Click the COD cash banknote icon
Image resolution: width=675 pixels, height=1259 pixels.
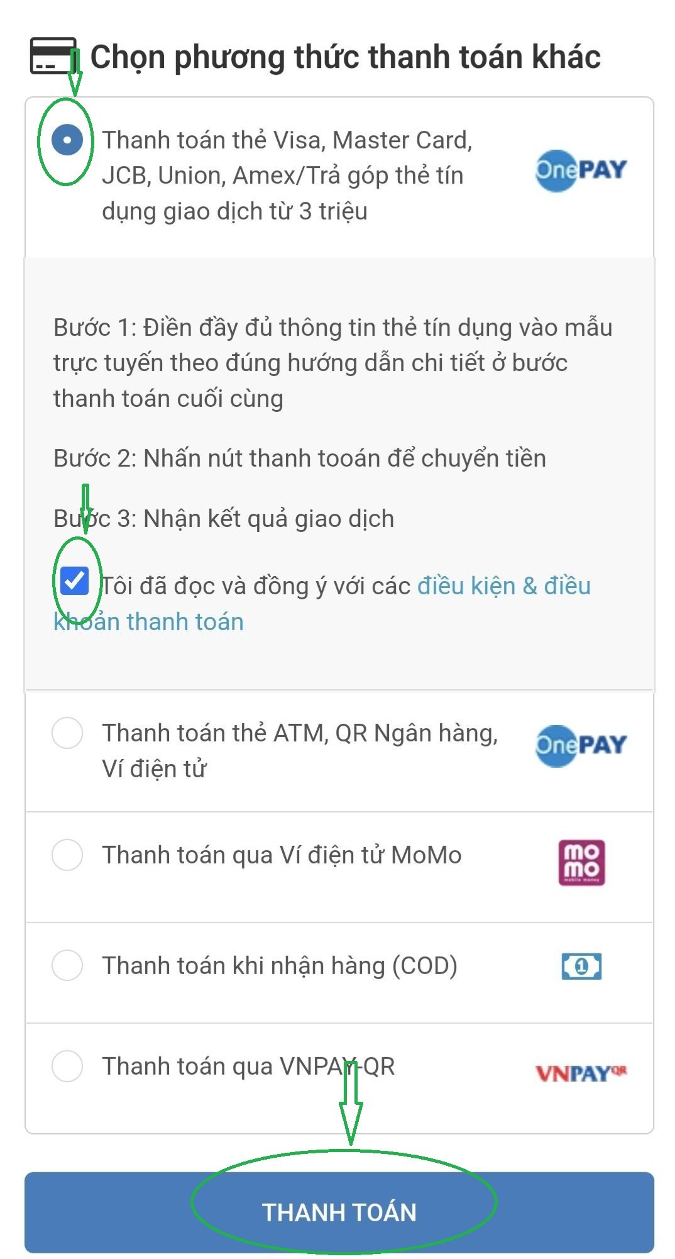pyautogui.click(x=581, y=966)
